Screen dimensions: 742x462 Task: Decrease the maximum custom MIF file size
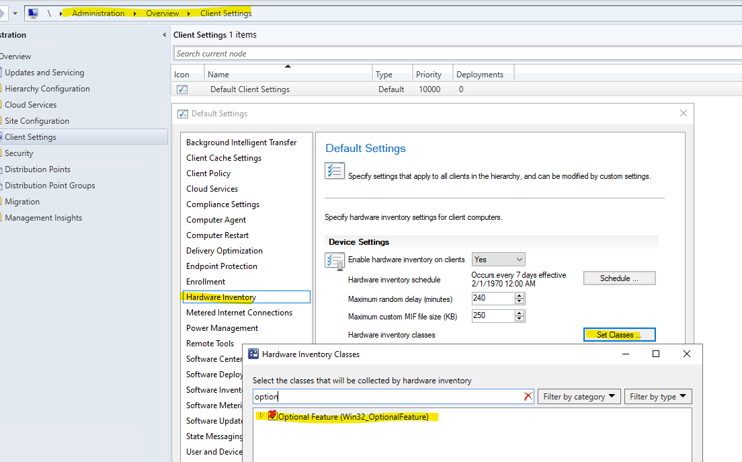tap(520, 319)
